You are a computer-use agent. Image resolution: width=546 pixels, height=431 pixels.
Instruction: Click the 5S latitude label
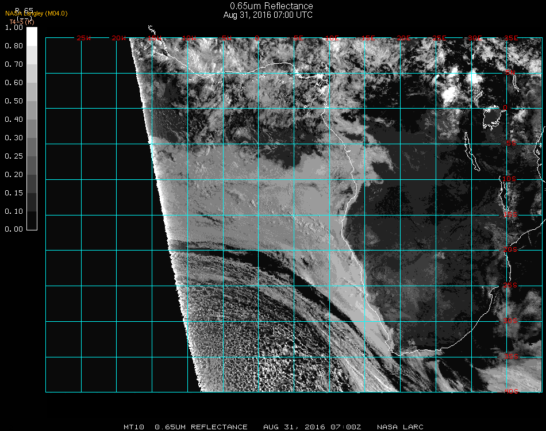511,143
